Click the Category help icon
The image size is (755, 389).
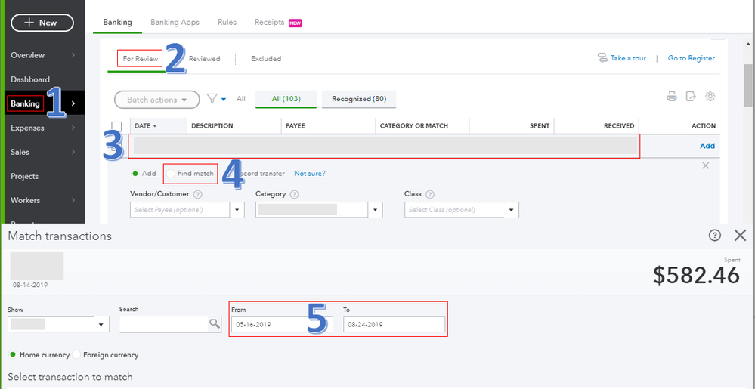295,195
